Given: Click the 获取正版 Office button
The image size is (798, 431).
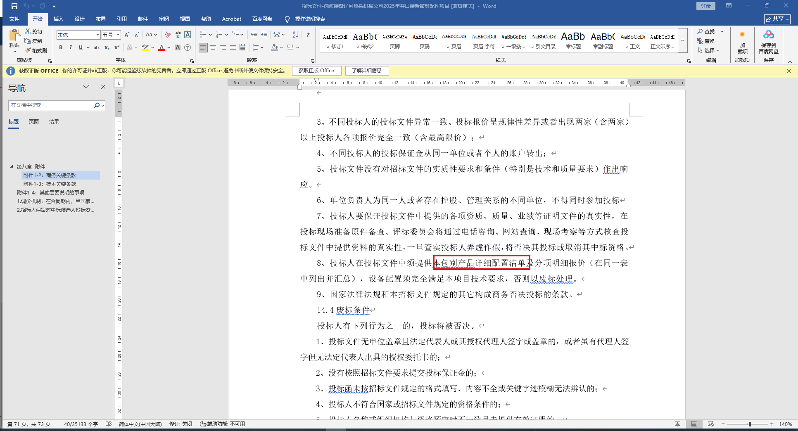Looking at the screenshot, I should click(x=316, y=71).
